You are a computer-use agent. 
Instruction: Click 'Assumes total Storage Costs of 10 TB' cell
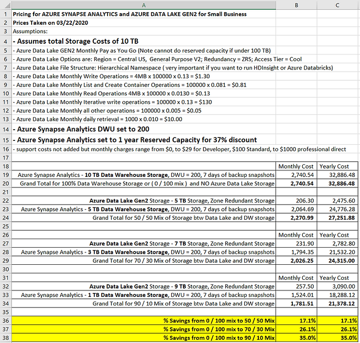click(144, 41)
